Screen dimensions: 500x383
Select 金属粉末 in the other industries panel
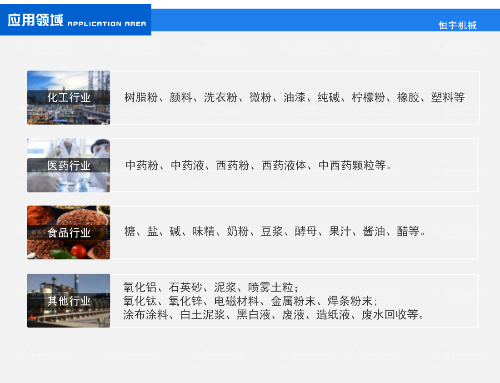pyautogui.click(x=293, y=301)
